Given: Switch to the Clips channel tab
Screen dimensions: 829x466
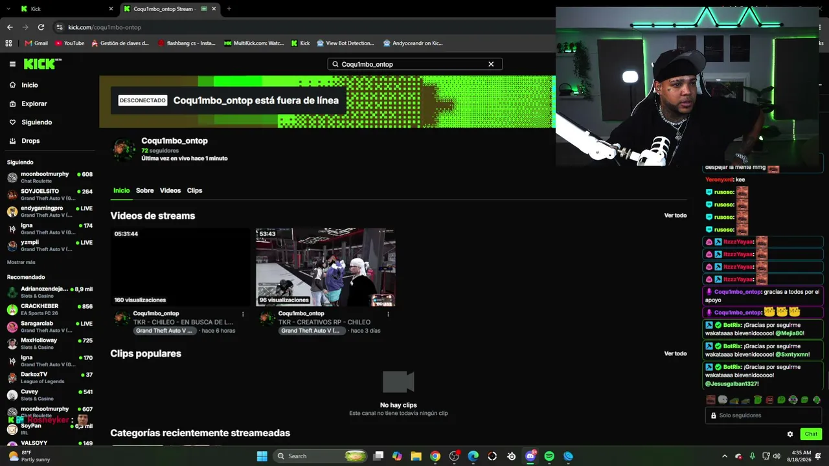Looking at the screenshot, I should (x=195, y=190).
